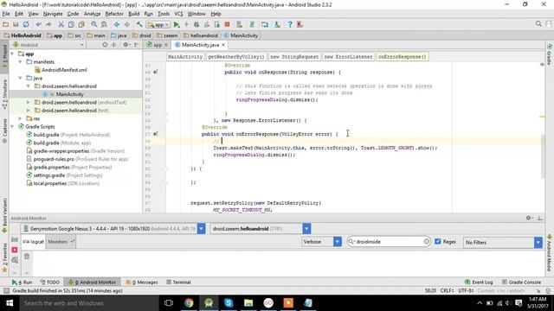Click the Debug app bug icon
The image size is (554, 311).
point(196,24)
